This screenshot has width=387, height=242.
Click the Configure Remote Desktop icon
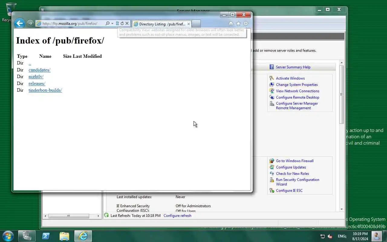click(x=272, y=97)
